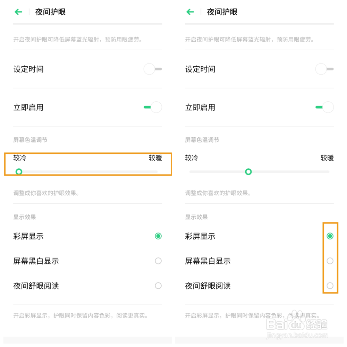Select 夜间舒眼阅读 radio button in right screen
The width and height of the screenshot is (347, 347).
(330, 286)
